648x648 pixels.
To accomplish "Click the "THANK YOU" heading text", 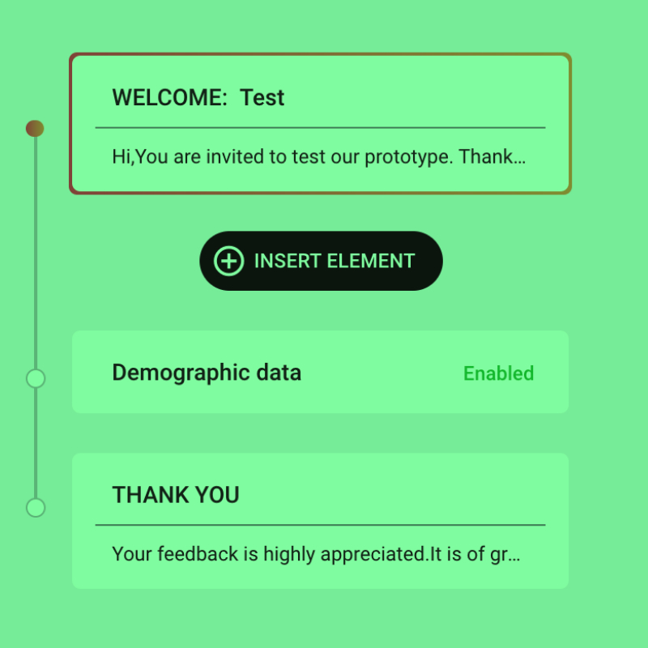I will [176, 495].
